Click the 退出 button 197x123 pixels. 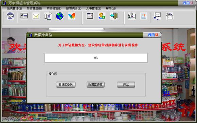coord(126,85)
